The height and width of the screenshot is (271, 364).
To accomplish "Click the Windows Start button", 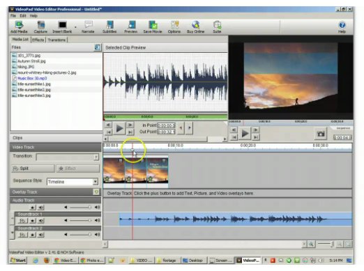I will (18, 261).
